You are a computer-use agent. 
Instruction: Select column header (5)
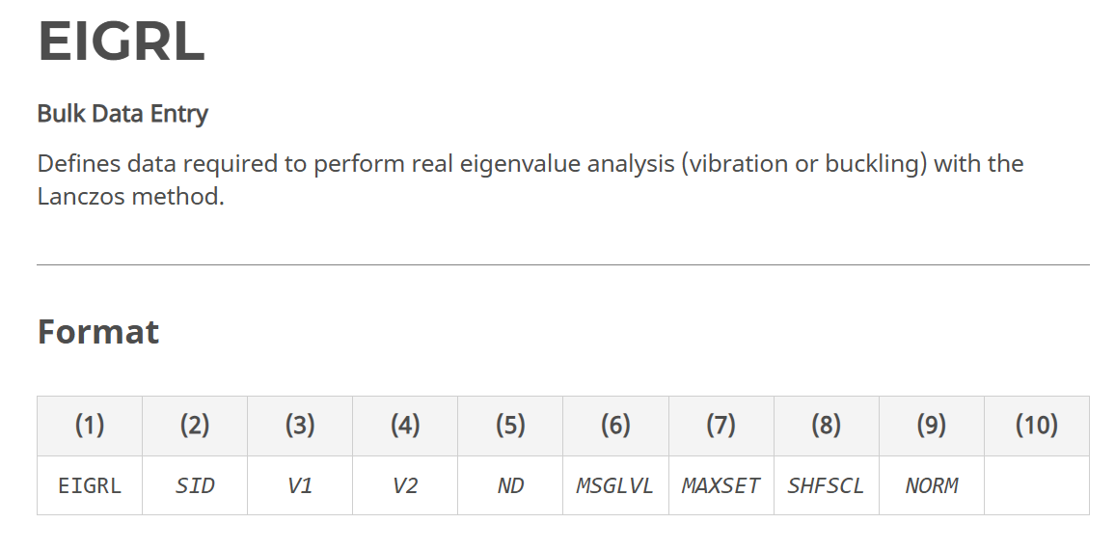pyautogui.click(x=510, y=426)
